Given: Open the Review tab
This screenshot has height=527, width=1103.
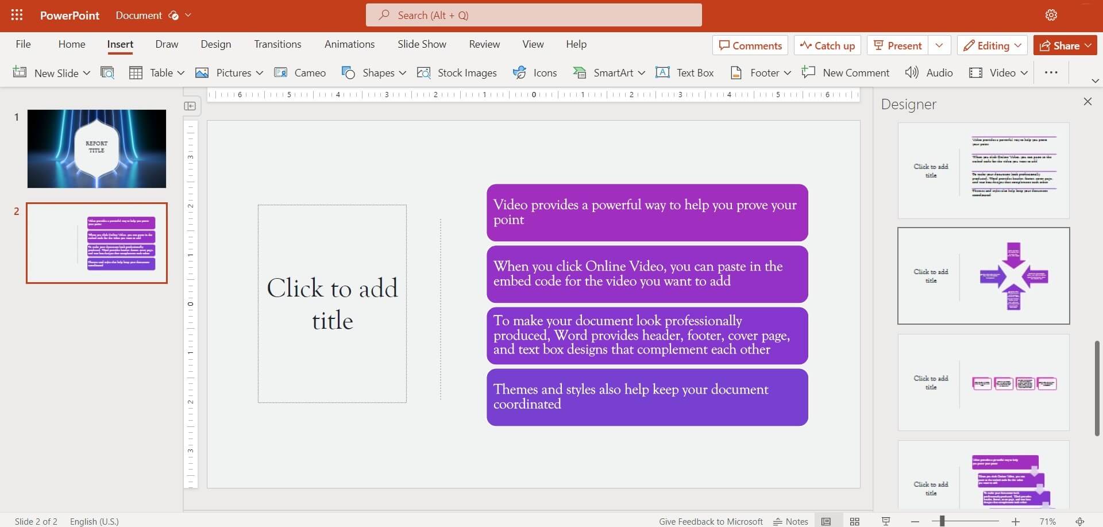Looking at the screenshot, I should click(484, 44).
